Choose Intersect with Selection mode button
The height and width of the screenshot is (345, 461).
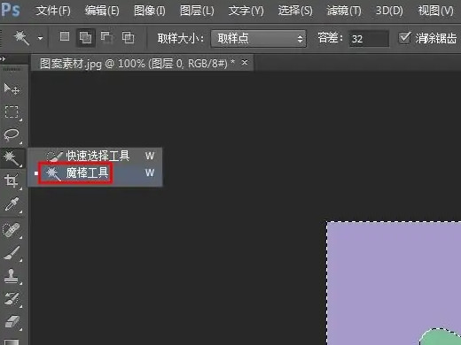129,38
